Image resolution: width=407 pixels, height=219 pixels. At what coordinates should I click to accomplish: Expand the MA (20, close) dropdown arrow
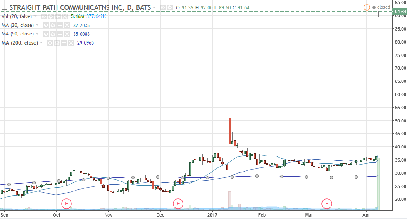pyautogui.click(x=37, y=25)
